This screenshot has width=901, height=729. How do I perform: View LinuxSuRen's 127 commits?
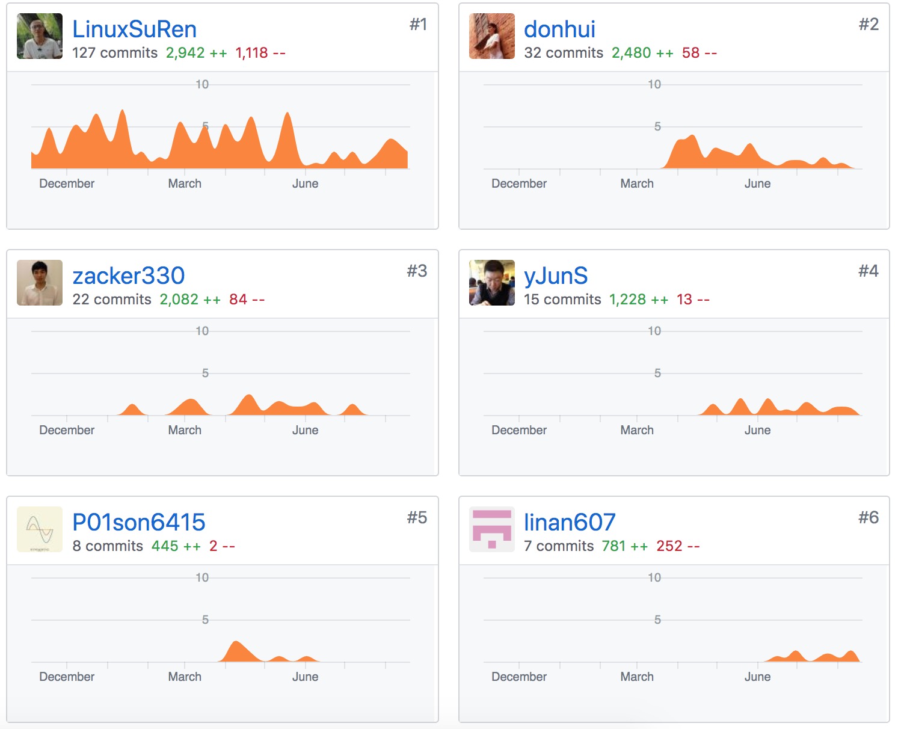[x=115, y=53]
